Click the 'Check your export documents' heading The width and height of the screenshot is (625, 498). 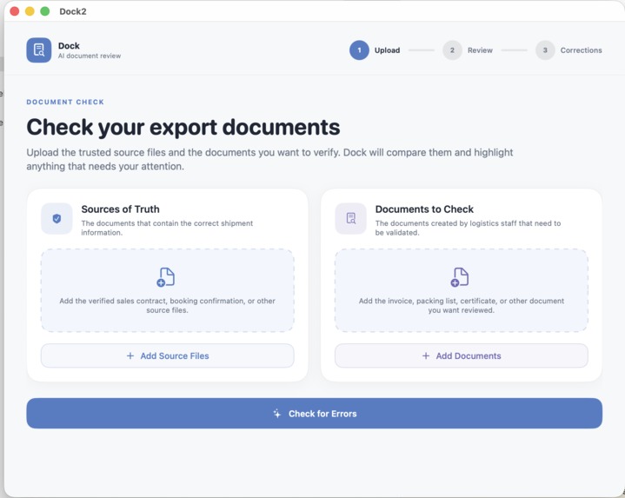pyautogui.click(x=183, y=128)
